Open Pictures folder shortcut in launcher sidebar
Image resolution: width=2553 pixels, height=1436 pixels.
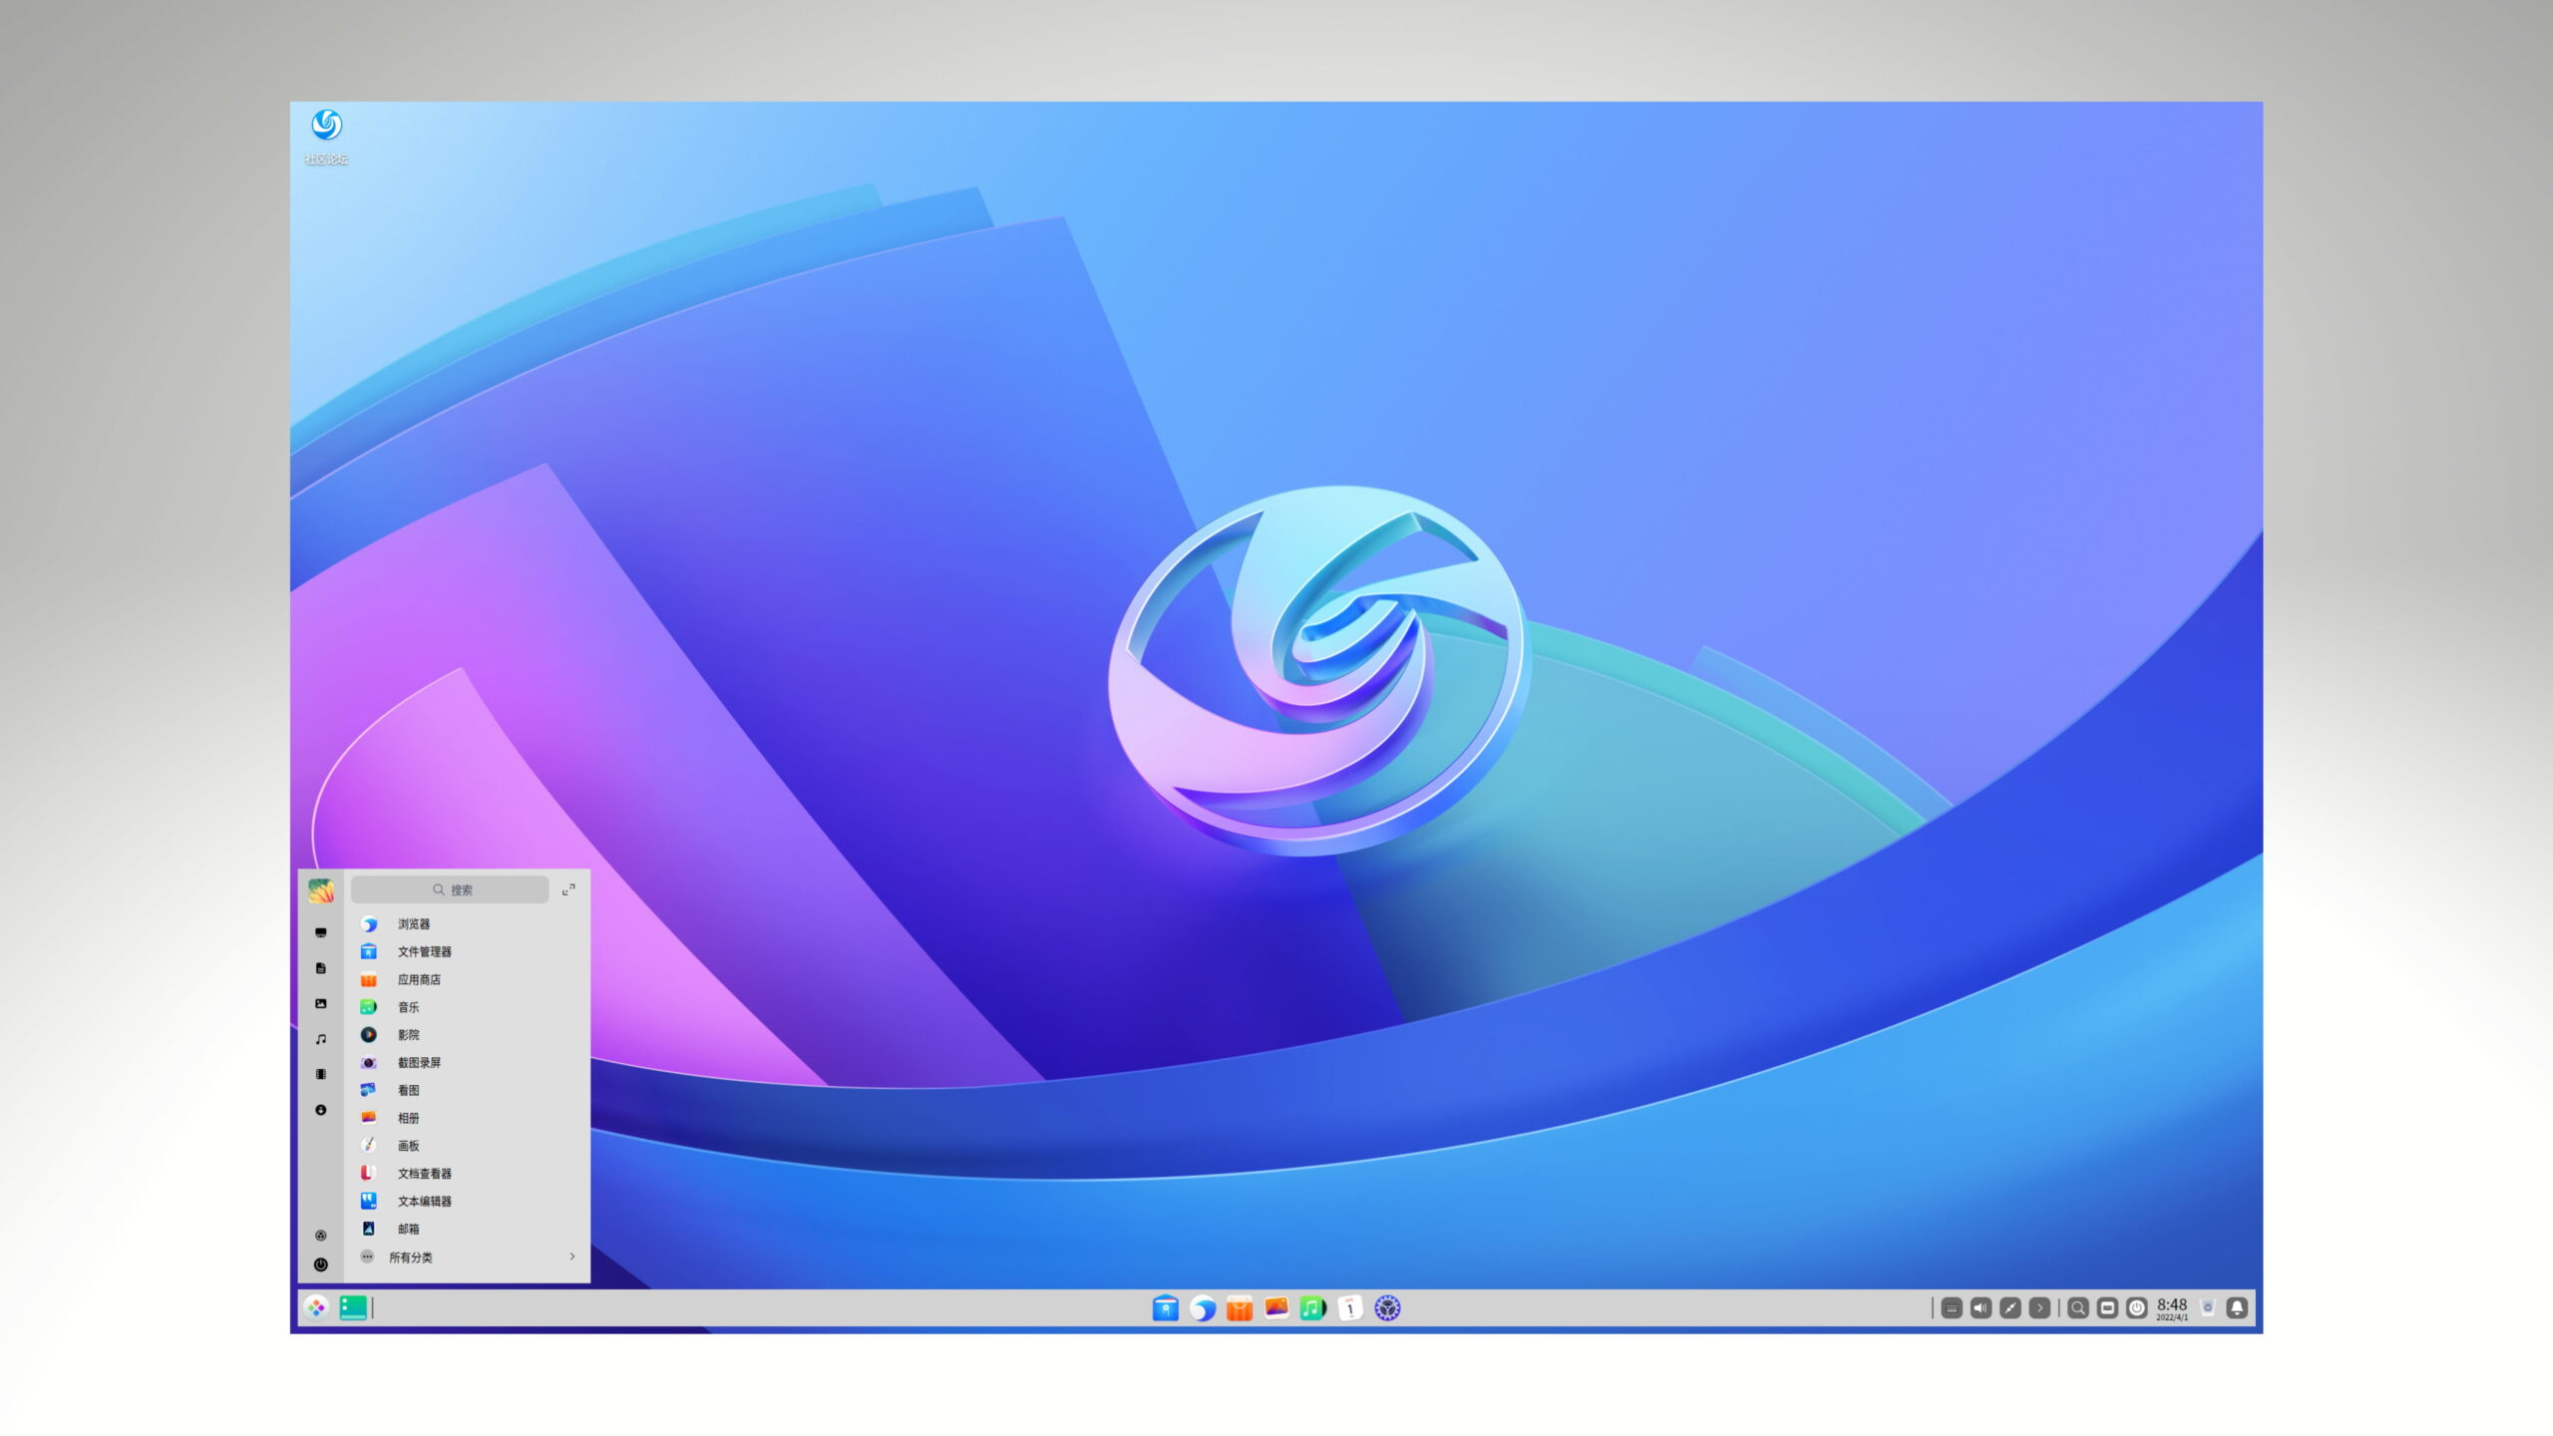coord(321,1003)
